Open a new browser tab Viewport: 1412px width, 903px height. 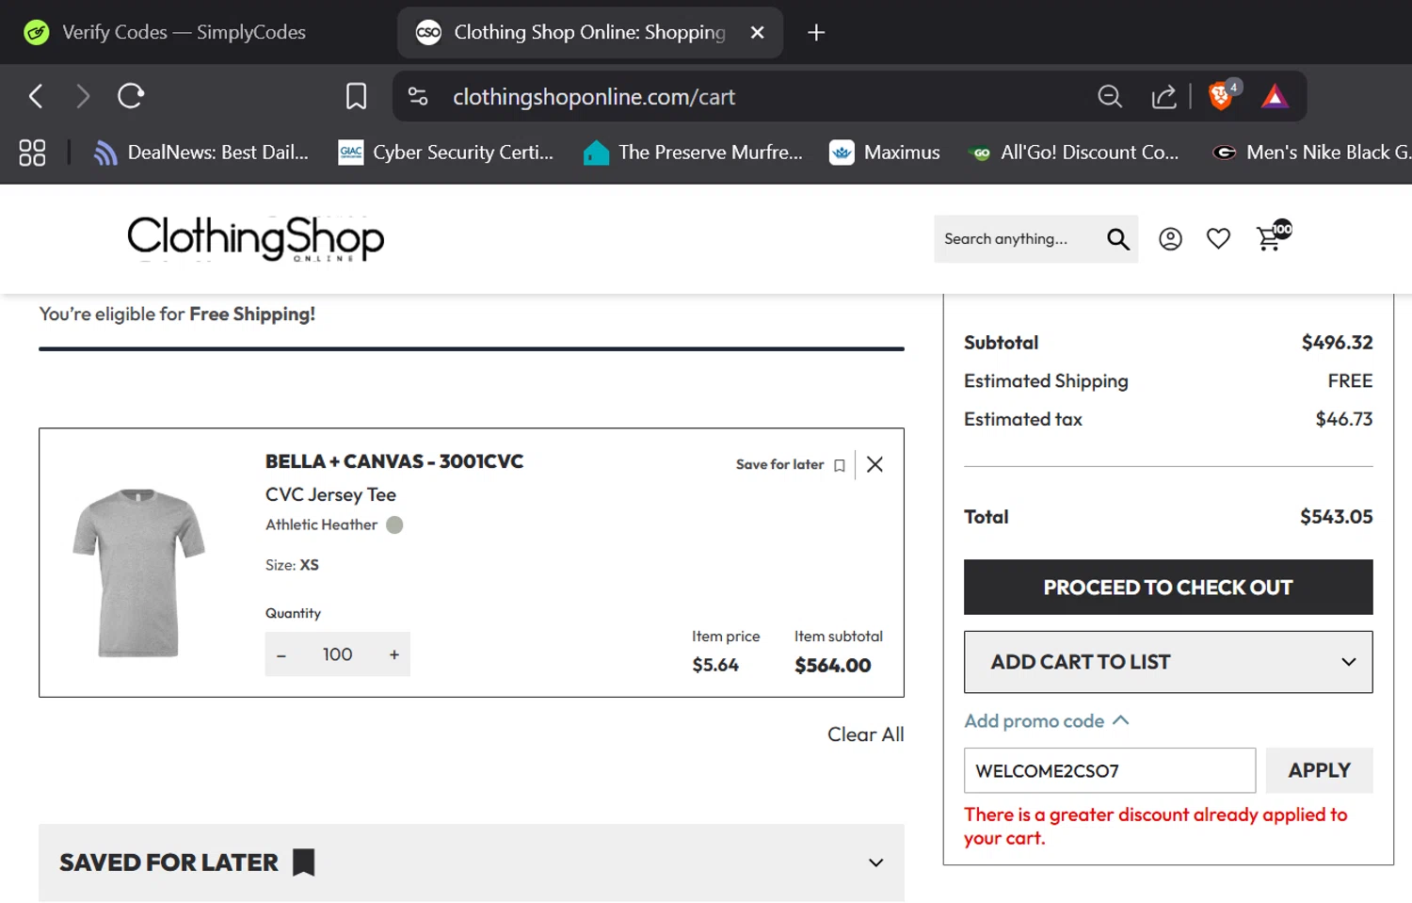coord(816,33)
